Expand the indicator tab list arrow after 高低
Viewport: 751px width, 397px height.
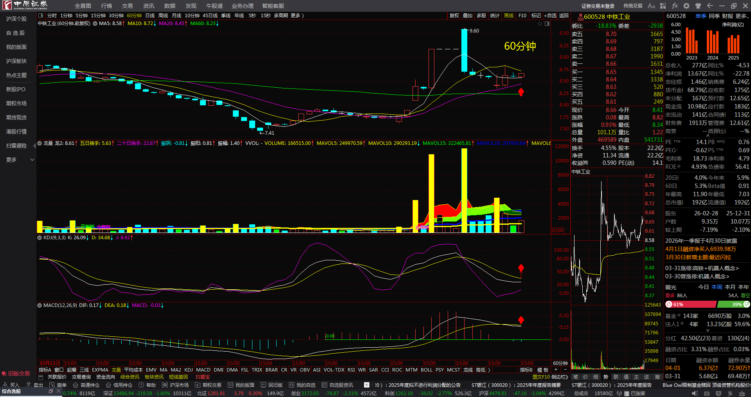click(x=489, y=370)
